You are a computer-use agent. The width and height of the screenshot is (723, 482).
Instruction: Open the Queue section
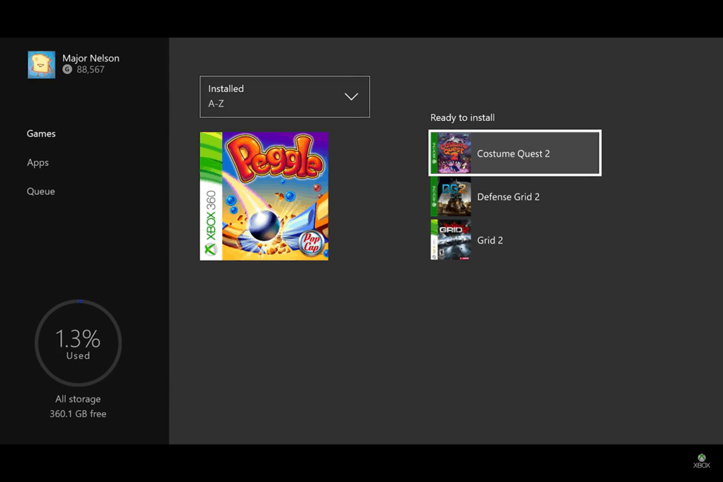[x=41, y=191]
